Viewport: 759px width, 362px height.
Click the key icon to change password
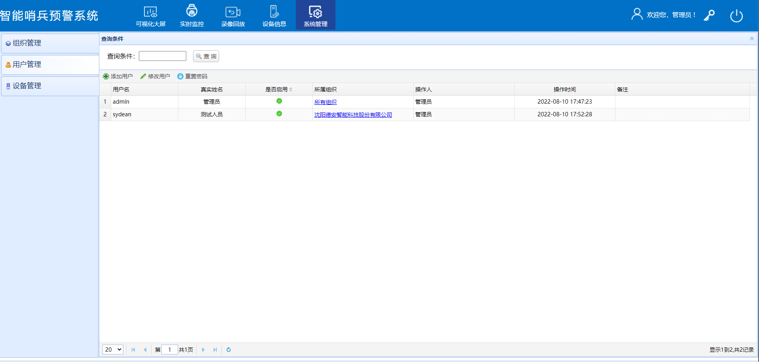[709, 15]
